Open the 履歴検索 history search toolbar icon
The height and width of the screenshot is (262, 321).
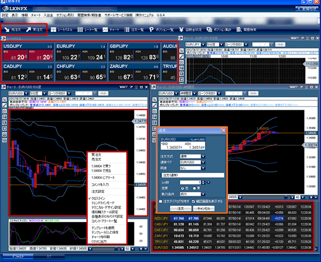tap(246, 30)
